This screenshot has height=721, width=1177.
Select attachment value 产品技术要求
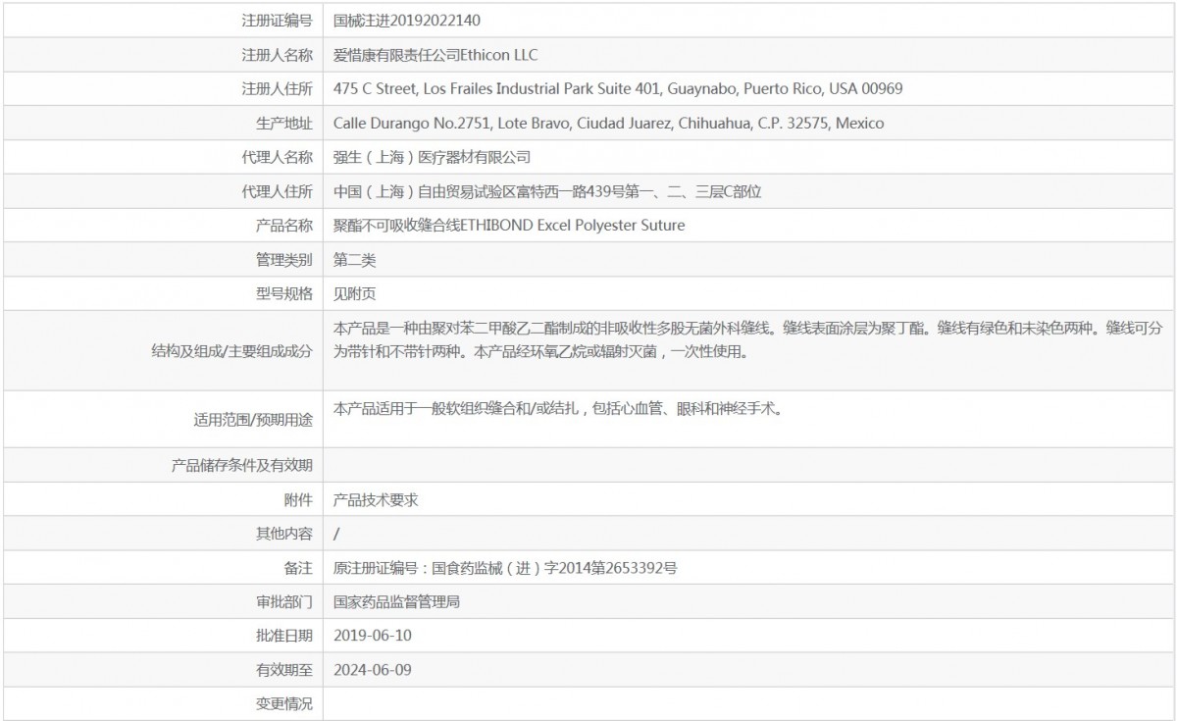click(x=377, y=499)
